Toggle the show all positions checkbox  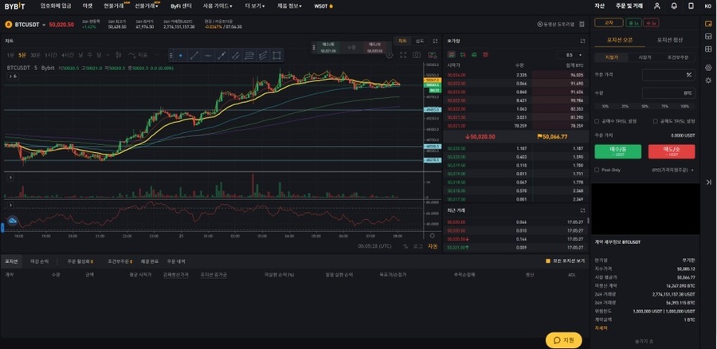point(548,261)
